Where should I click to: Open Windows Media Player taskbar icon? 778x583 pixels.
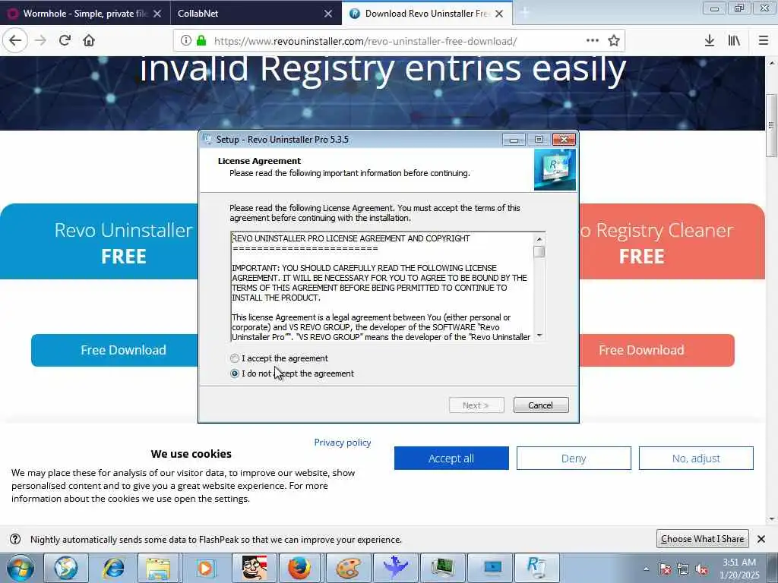tap(205, 568)
